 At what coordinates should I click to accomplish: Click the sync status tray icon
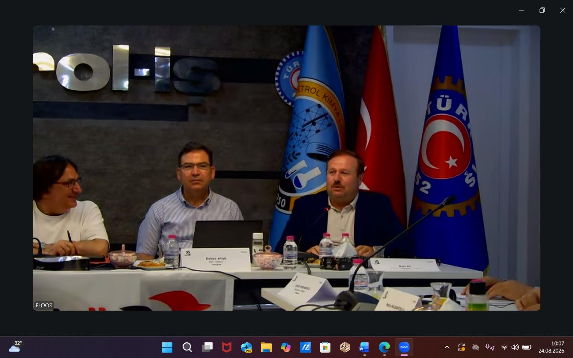[461, 347]
